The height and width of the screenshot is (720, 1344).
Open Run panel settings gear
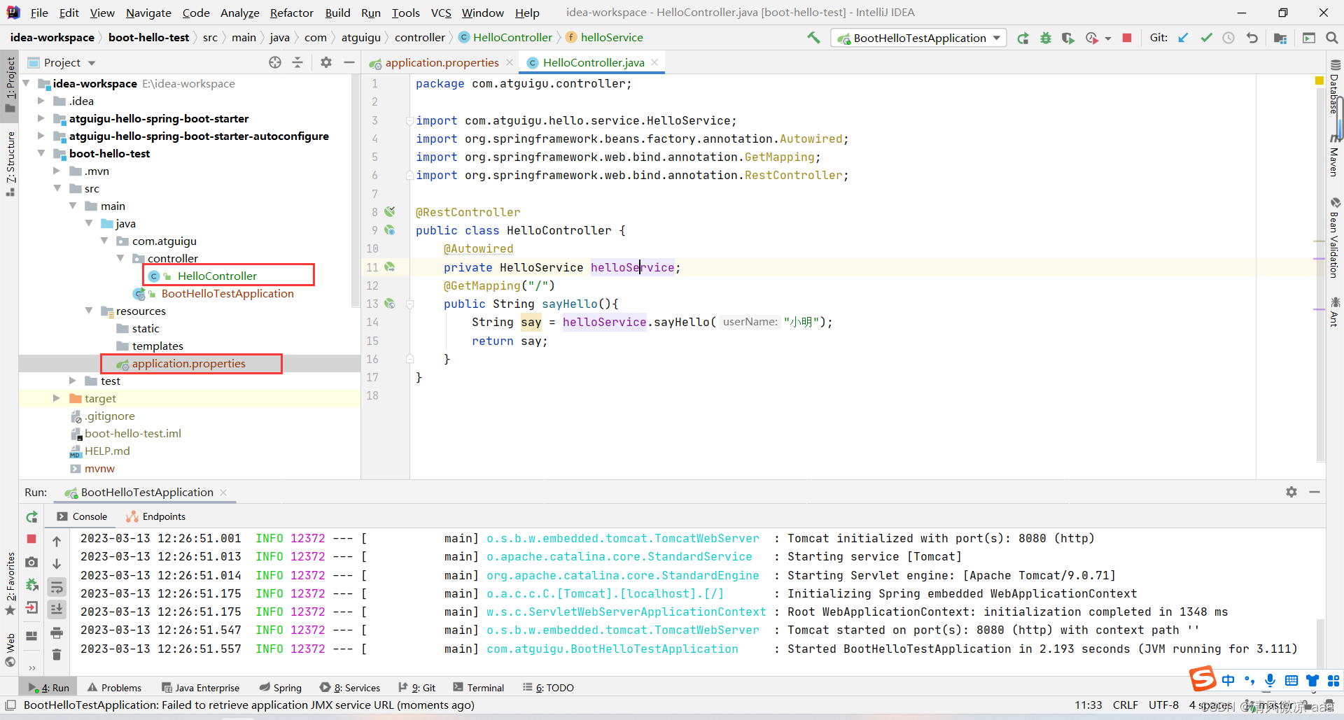tap(1291, 492)
